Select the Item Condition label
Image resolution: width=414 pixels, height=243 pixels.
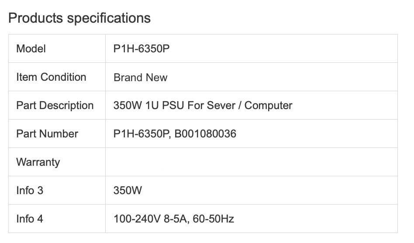click(51, 77)
